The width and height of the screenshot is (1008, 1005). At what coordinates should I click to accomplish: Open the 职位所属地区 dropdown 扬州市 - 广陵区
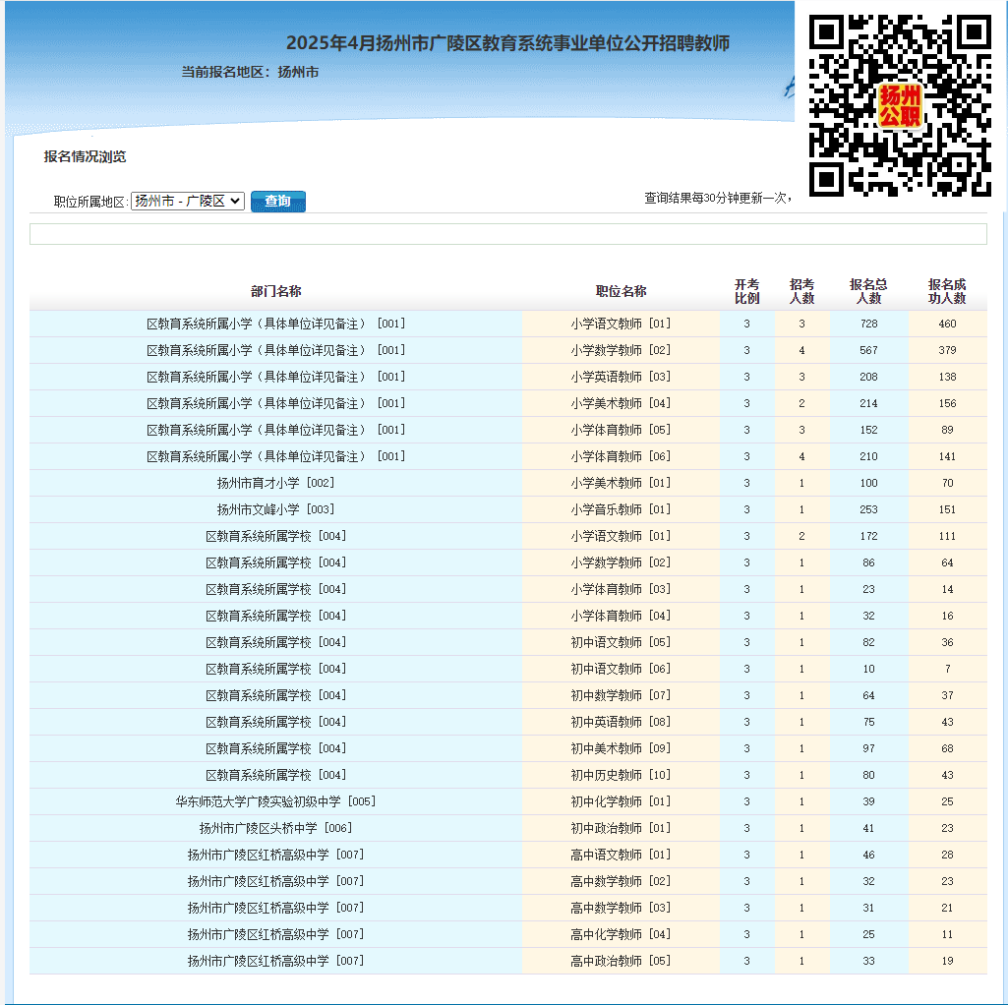[x=187, y=202]
